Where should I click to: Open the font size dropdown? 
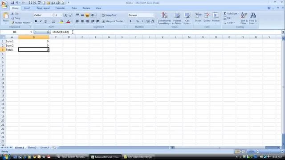[61, 15]
